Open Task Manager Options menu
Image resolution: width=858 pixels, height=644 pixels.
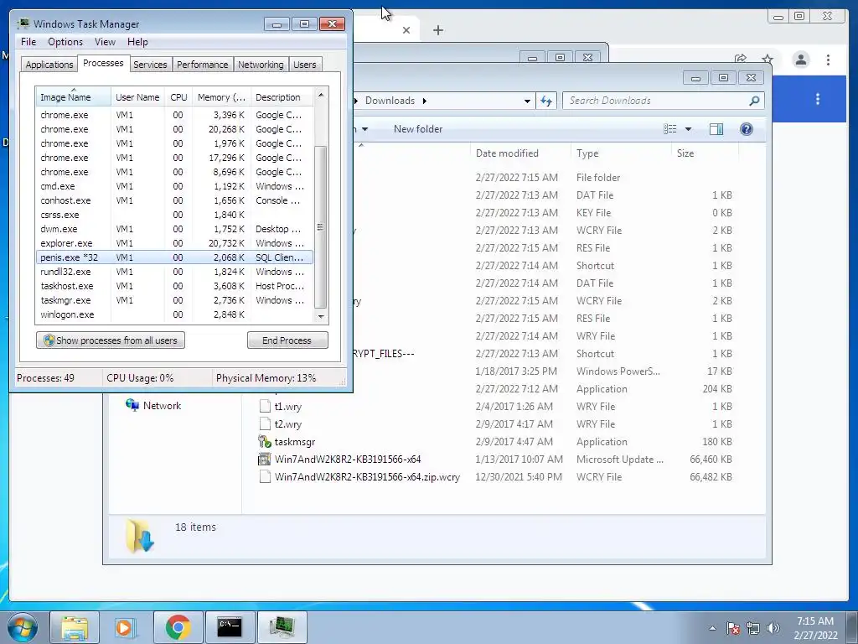65,42
